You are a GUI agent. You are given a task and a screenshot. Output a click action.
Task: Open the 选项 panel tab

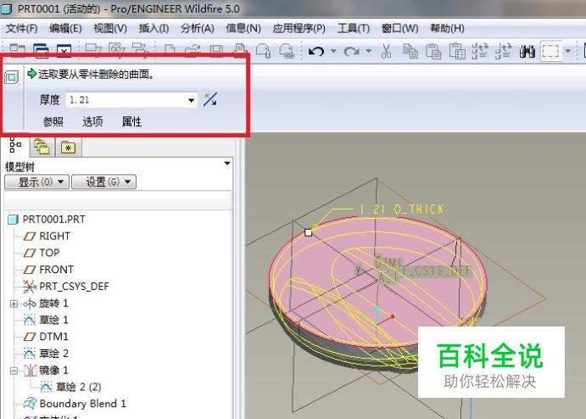click(x=92, y=121)
